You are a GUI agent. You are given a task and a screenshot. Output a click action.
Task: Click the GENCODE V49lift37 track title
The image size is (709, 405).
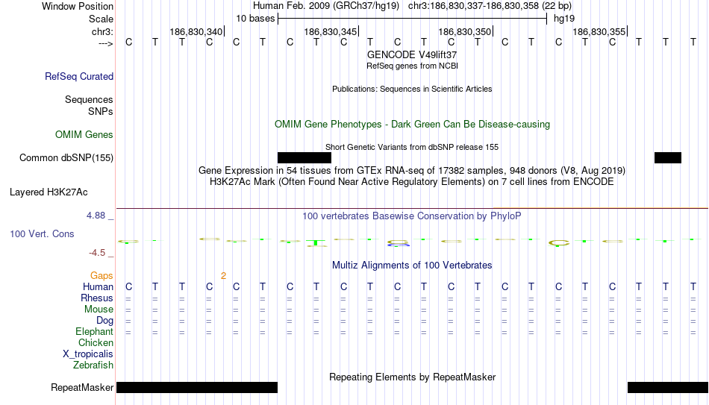coord(412,54)
